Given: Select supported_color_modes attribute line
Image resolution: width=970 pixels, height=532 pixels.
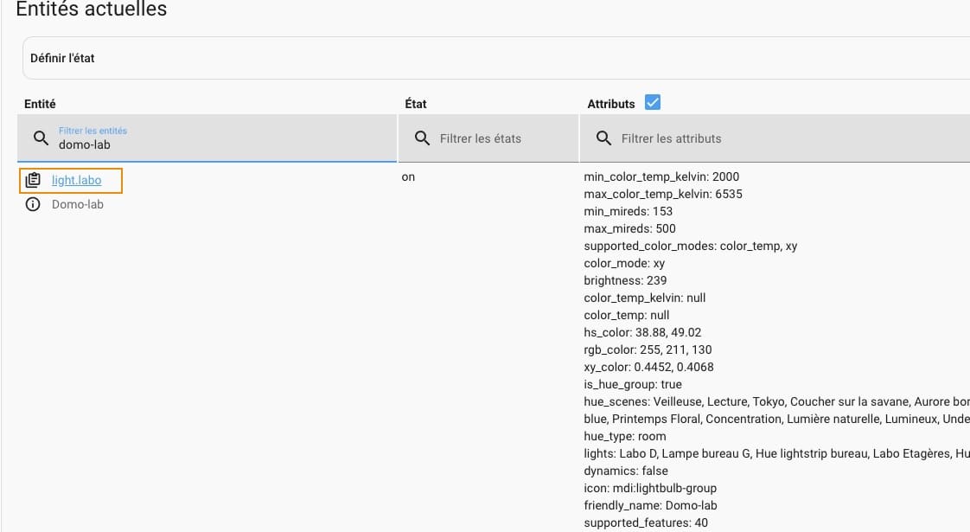Looking at the screenshot, I should pyautogui.click(x=691, y=247).
